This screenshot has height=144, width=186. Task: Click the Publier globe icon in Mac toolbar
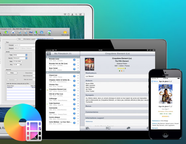(31, 33)
